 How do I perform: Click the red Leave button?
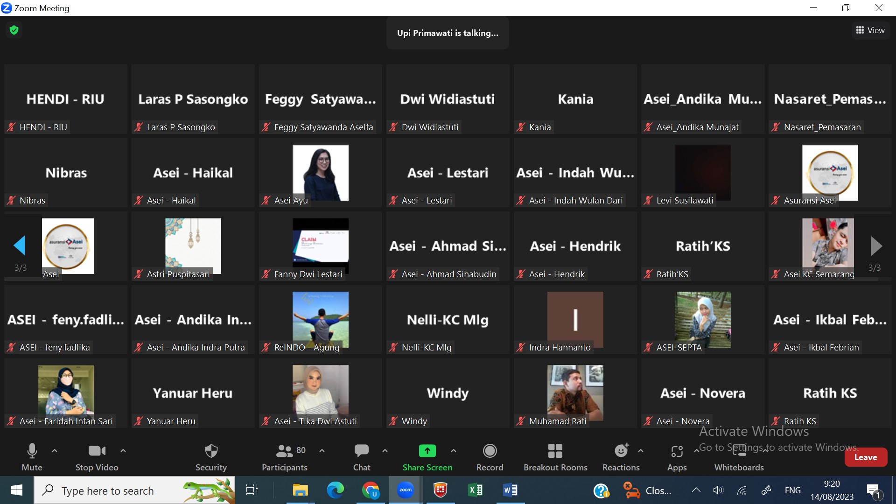(x=866, y=457)
